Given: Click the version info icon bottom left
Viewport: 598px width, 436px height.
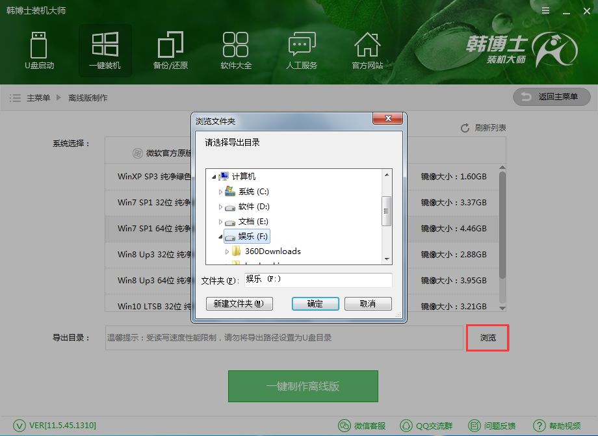Looking at the screenshot, I should [19, 426].
